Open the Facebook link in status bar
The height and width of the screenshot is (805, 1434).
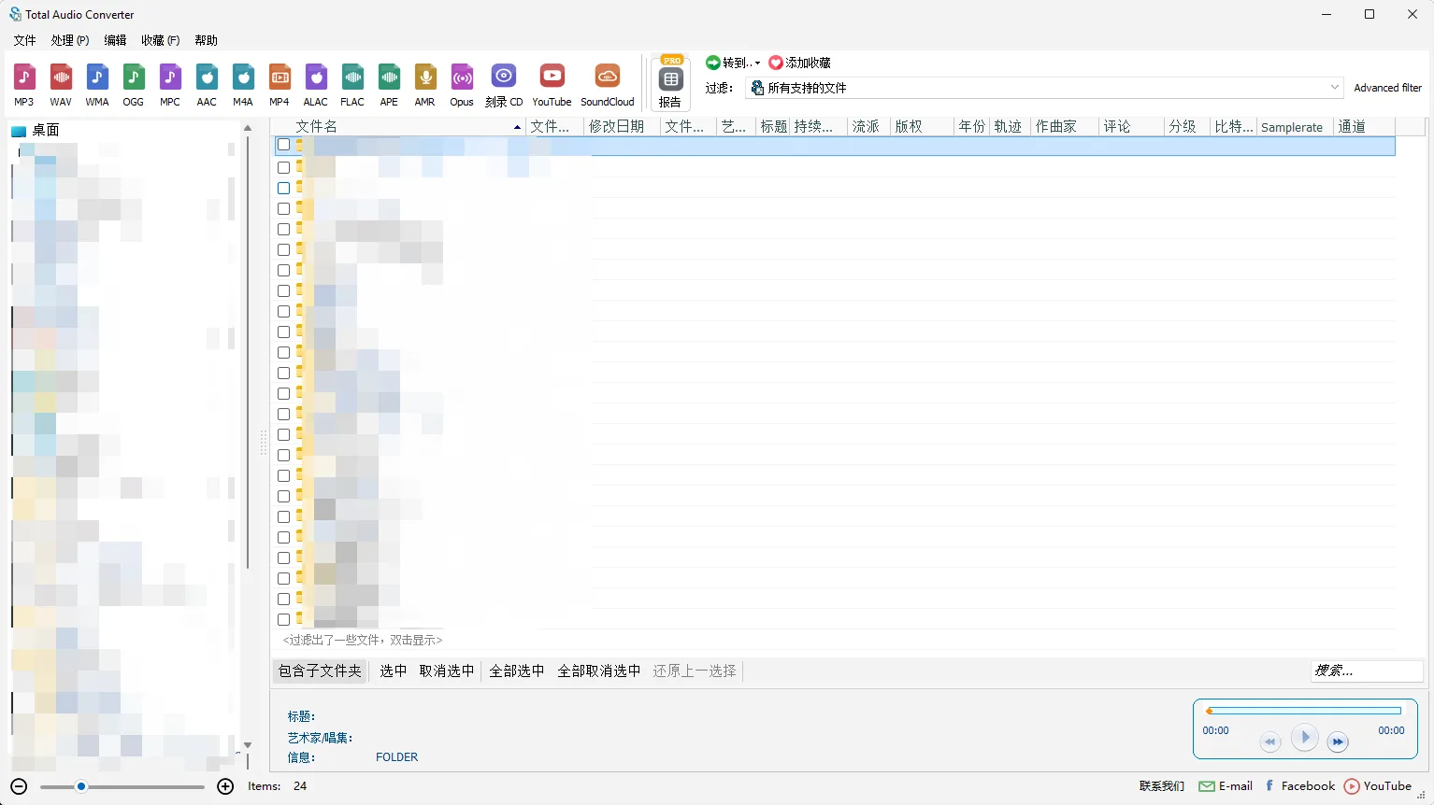(1300, 786)
